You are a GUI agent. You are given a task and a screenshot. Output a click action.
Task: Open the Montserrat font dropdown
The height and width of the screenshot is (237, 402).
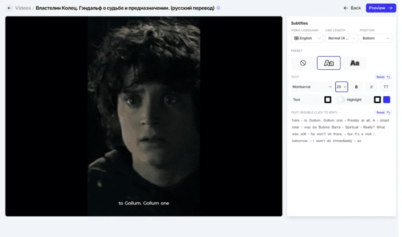coord(312,87)
